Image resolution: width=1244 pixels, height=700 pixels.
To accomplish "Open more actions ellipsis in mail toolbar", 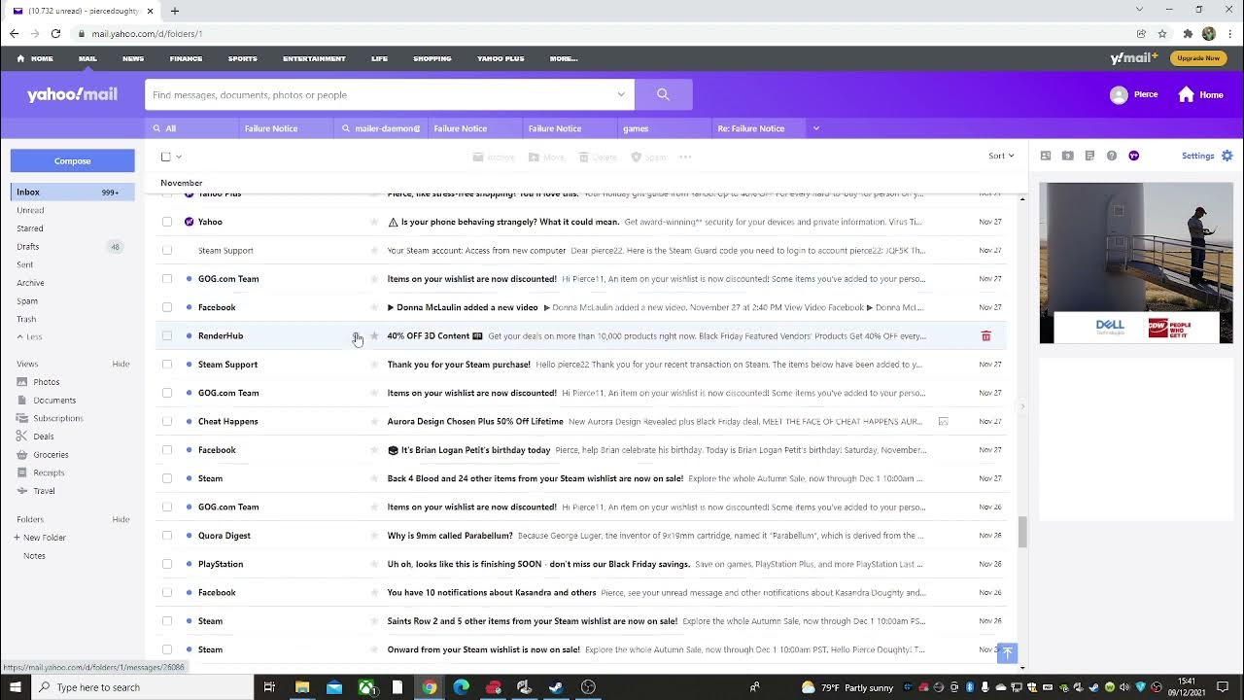I will click(685, 157).
